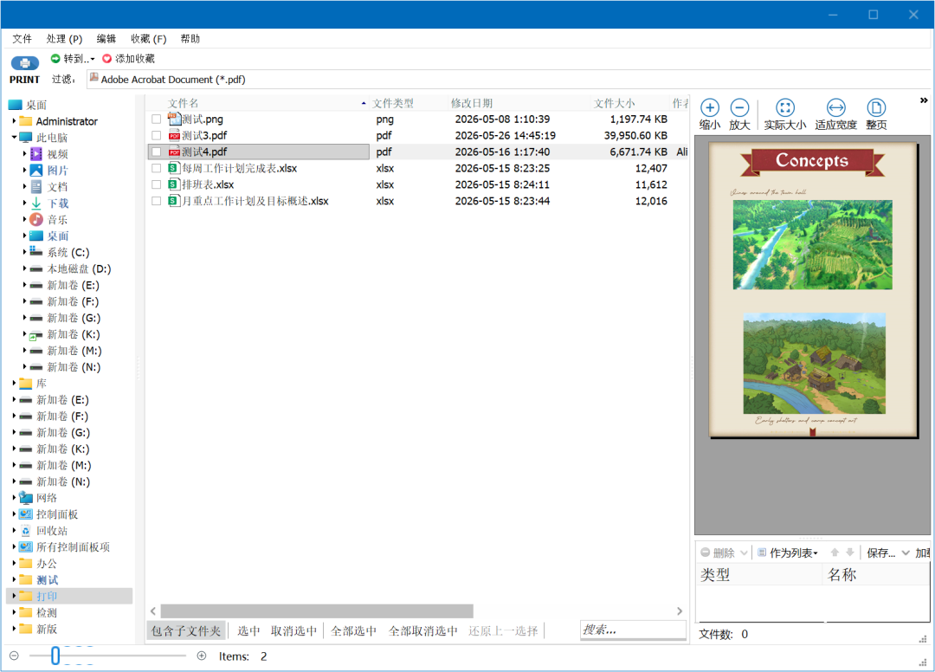Open the 收藏 (F) menu
The width and height of the screenshot is (935, 672).
(149, 39)
